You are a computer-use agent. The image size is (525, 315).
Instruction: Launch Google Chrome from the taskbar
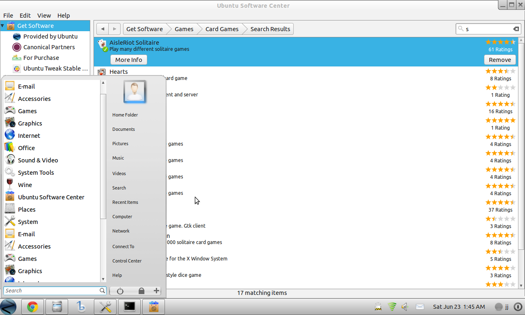pos(32,307)
